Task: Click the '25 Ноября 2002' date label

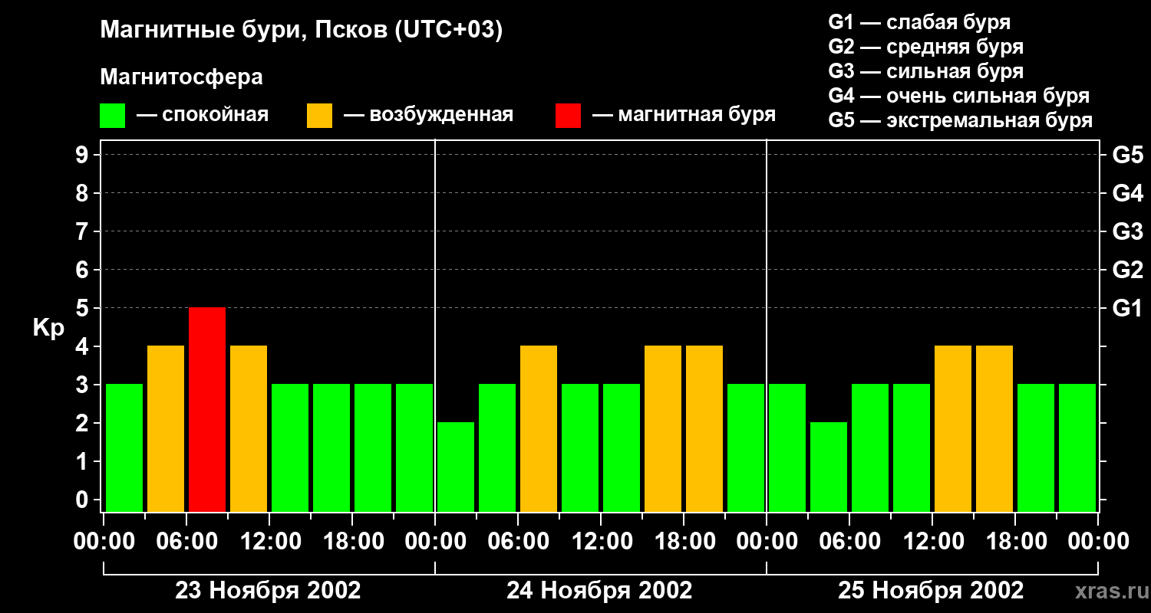Action: [931, 591]
